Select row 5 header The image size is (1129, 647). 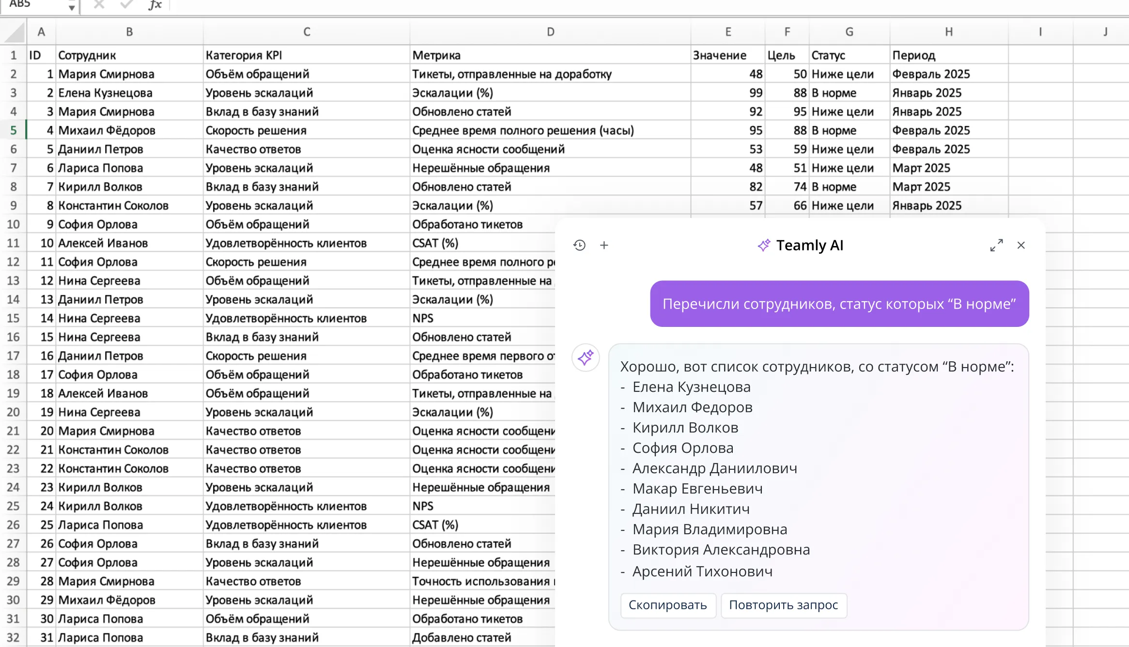[x=13, y=130]
